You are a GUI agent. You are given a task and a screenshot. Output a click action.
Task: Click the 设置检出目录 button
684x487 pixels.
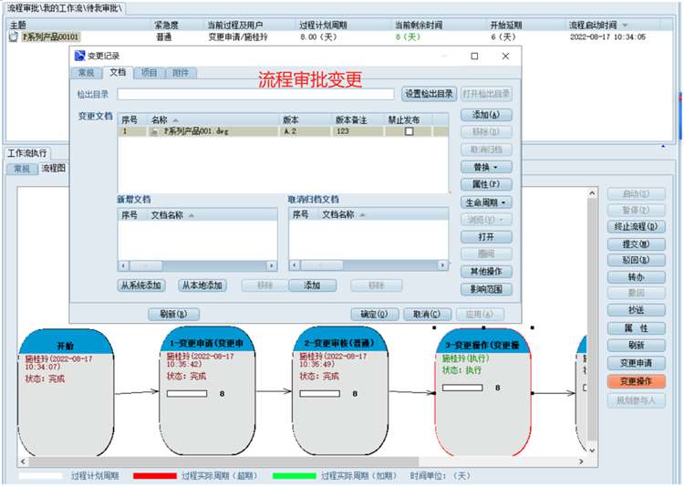429,94
